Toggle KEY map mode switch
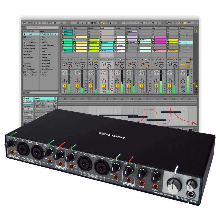220x220 pixels. [x=175, y=23]
